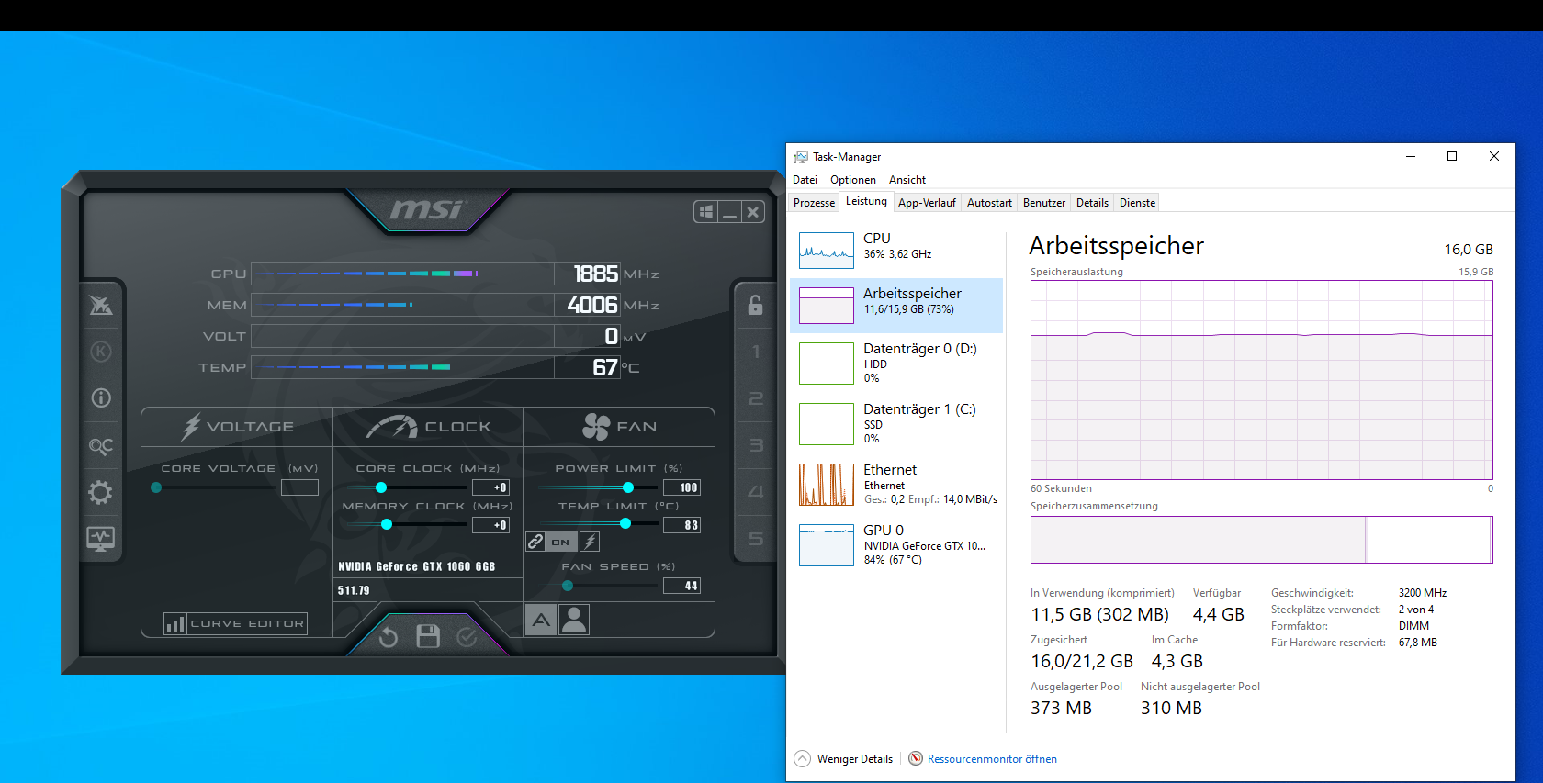Open the Optionen menu in Task-Manager
The image size is (1543, 783).
pyautogui.click(x=853, y=180)
